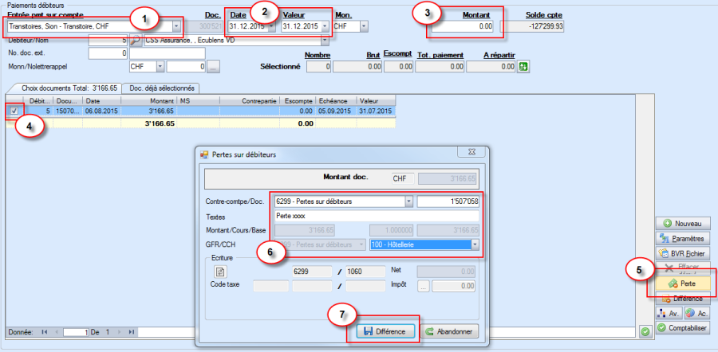Open the 100 - Hôtellerie dropdown

477,244
